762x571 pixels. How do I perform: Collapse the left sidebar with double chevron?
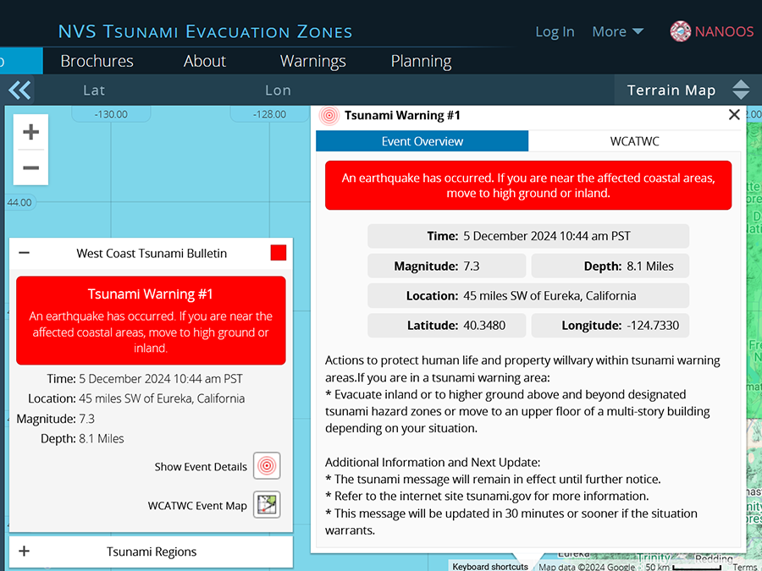(x=19, y=91)
